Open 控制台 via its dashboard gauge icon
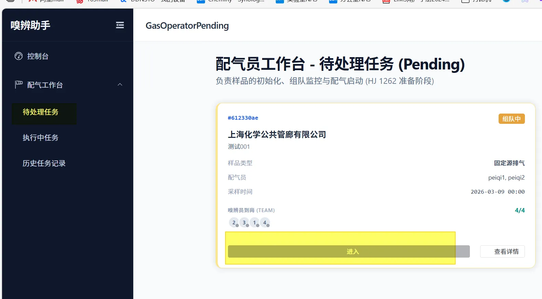Image resolution: width=542 pixels, height=299 pixels. 18,56
